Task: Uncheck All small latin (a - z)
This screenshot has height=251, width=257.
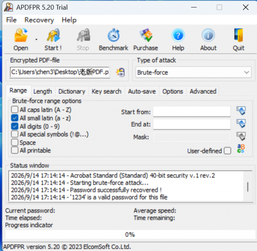Action: 15,118
